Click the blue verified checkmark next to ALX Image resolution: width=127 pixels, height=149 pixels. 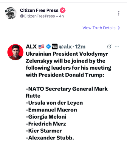48,46
